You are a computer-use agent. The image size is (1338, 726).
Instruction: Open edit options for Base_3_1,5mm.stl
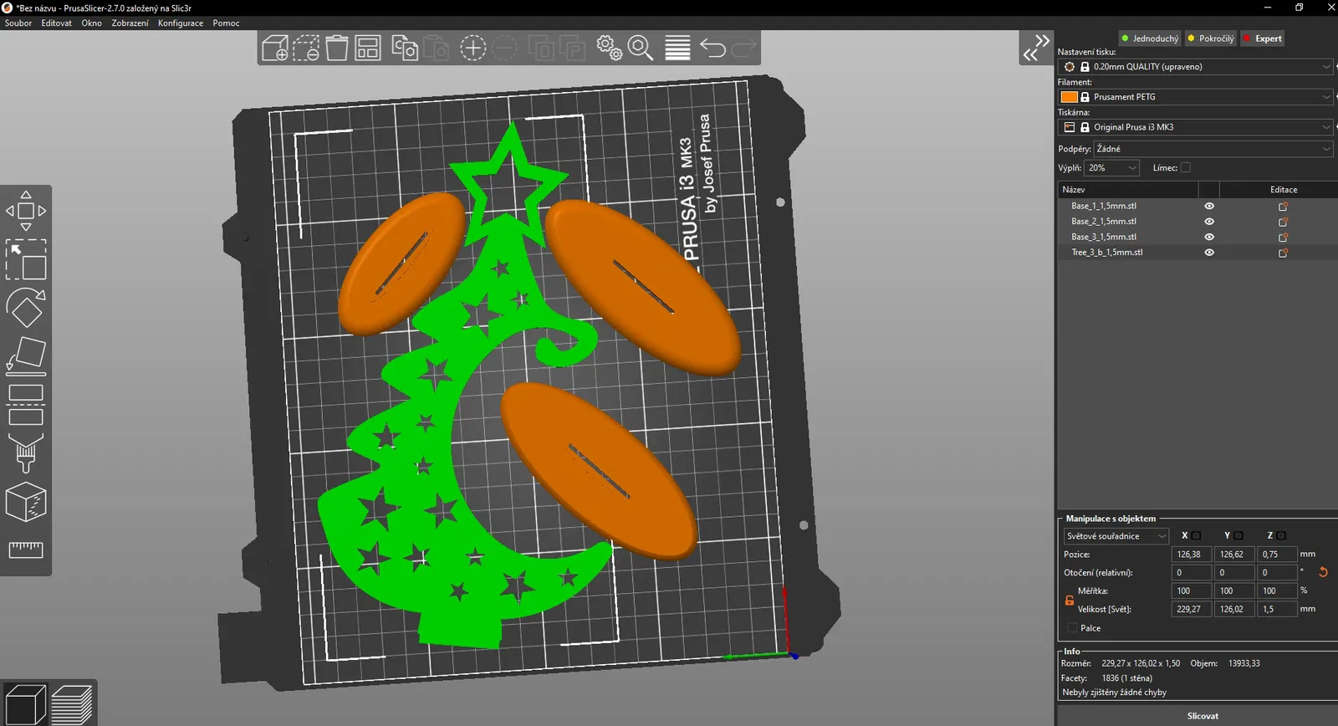click(x=1283, y=237)
